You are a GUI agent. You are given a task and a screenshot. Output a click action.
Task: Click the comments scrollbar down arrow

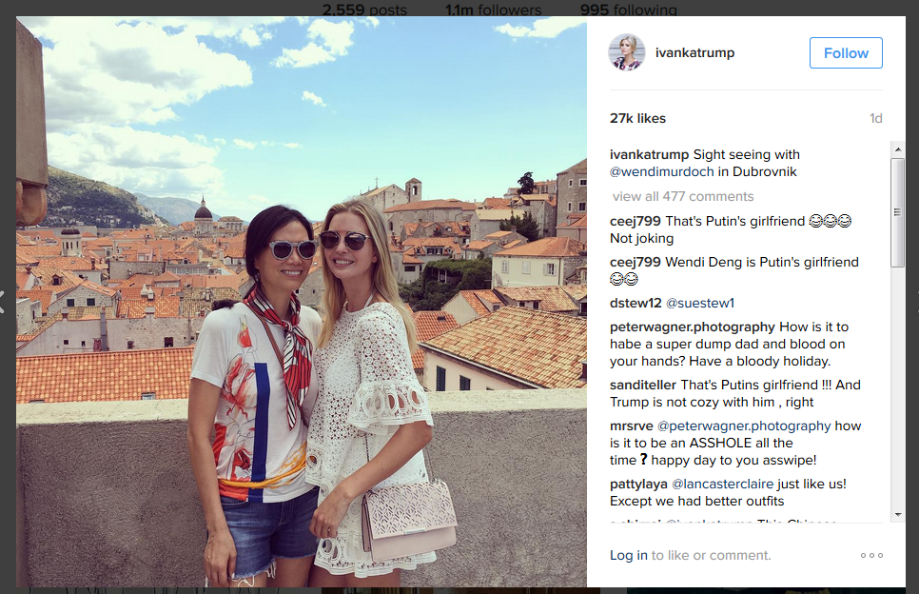click(x=898, y=515)
